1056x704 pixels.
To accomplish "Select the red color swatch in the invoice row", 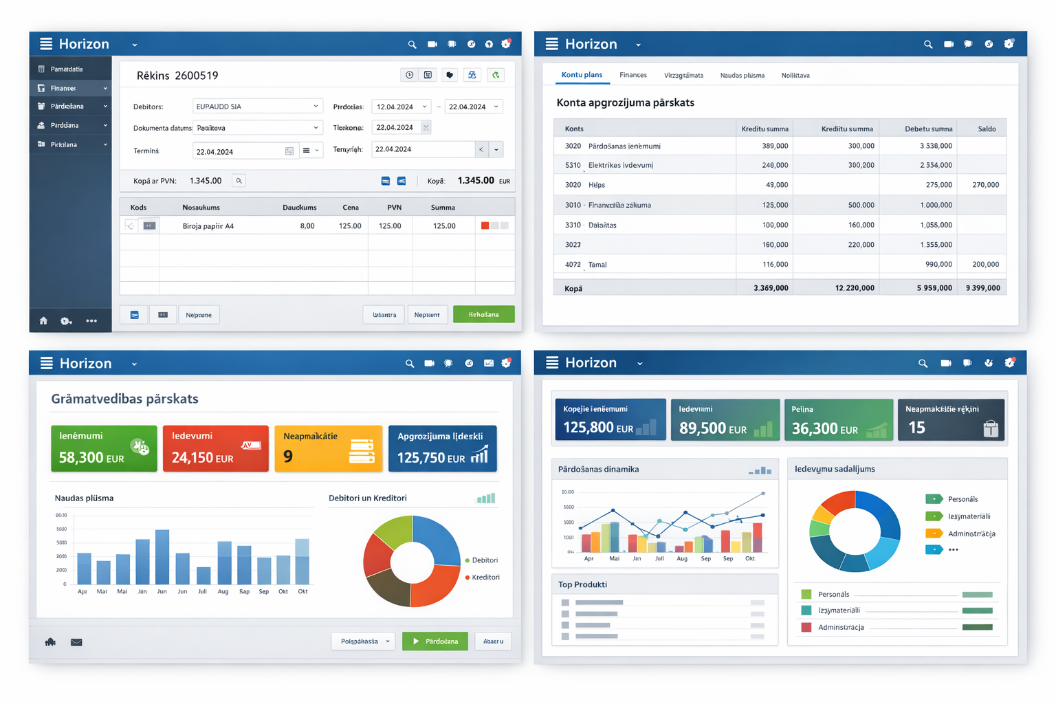I will [x=485, y=225].
